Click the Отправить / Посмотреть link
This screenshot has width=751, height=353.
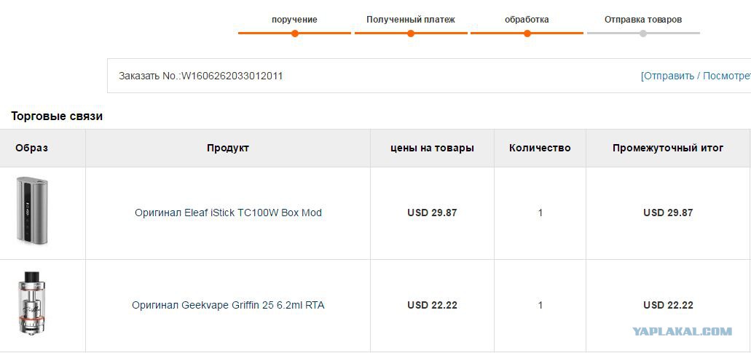coord(696,76)
